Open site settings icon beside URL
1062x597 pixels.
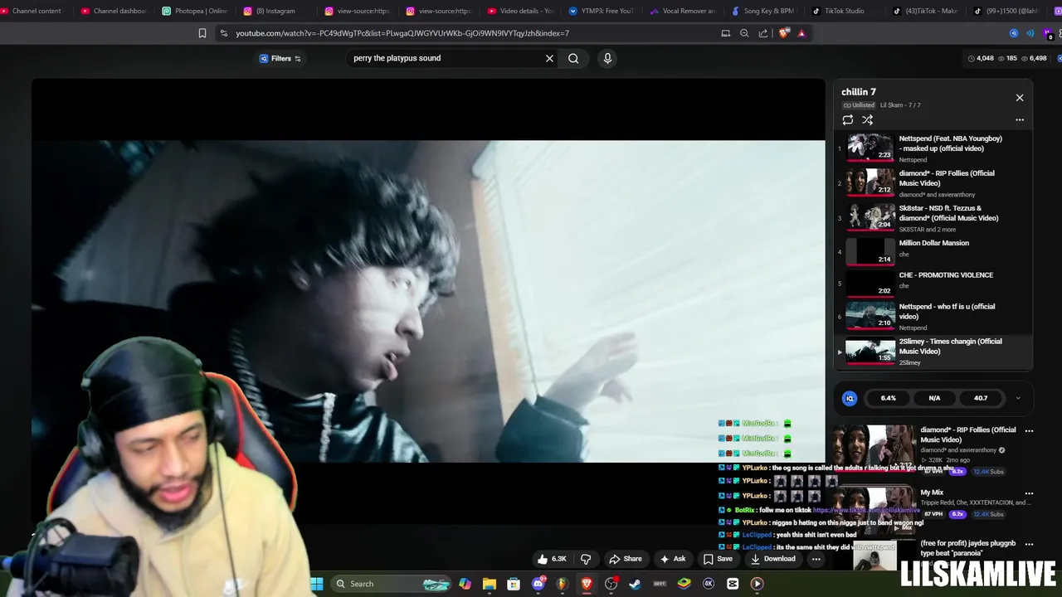coord(223,33)
